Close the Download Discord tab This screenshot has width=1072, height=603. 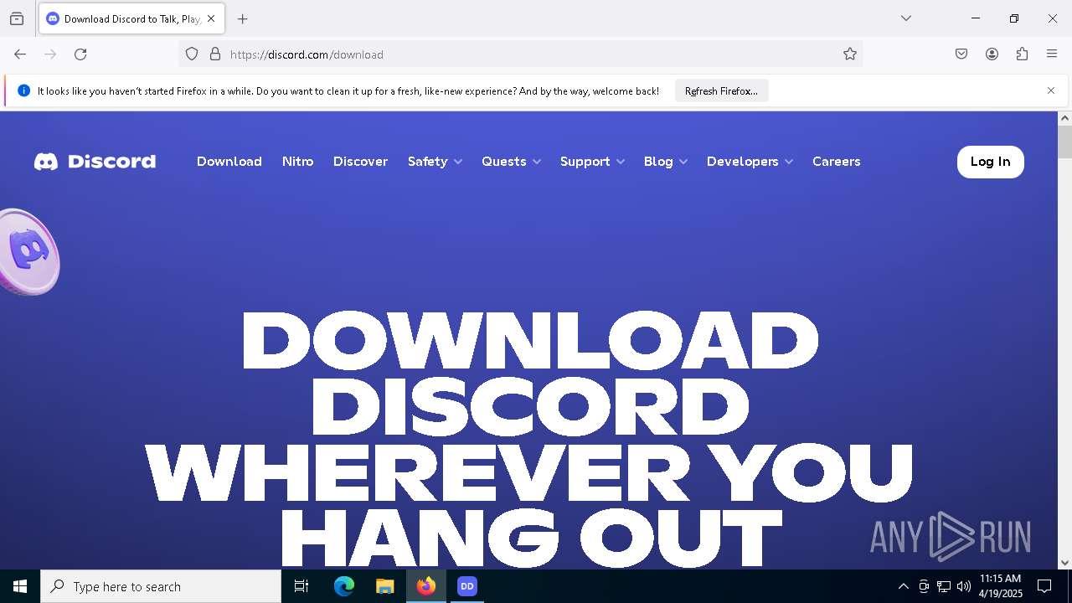click(211, 18)
